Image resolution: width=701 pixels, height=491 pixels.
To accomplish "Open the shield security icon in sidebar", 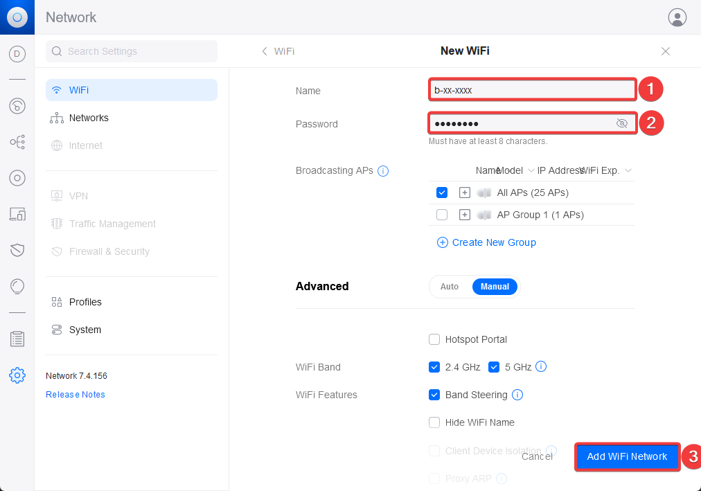I will coord(17,250).
